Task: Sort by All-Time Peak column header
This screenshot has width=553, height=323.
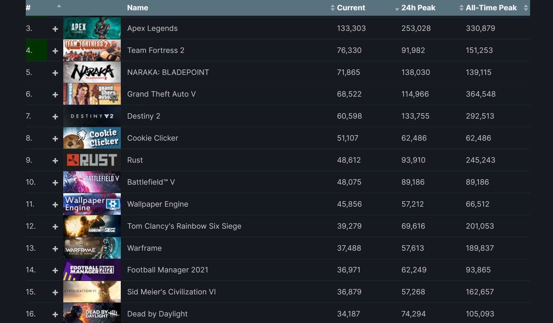Action: (491, 8)
